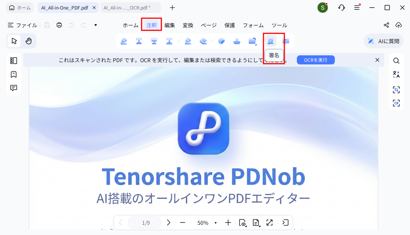
Task: Open the stamp tool
Action: 237,41
